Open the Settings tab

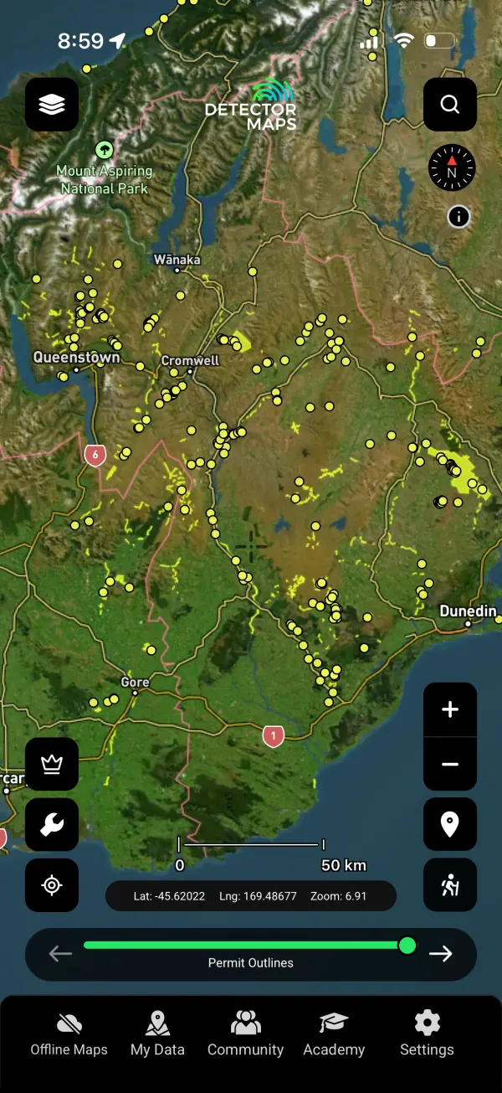[x=427, y=1034]
